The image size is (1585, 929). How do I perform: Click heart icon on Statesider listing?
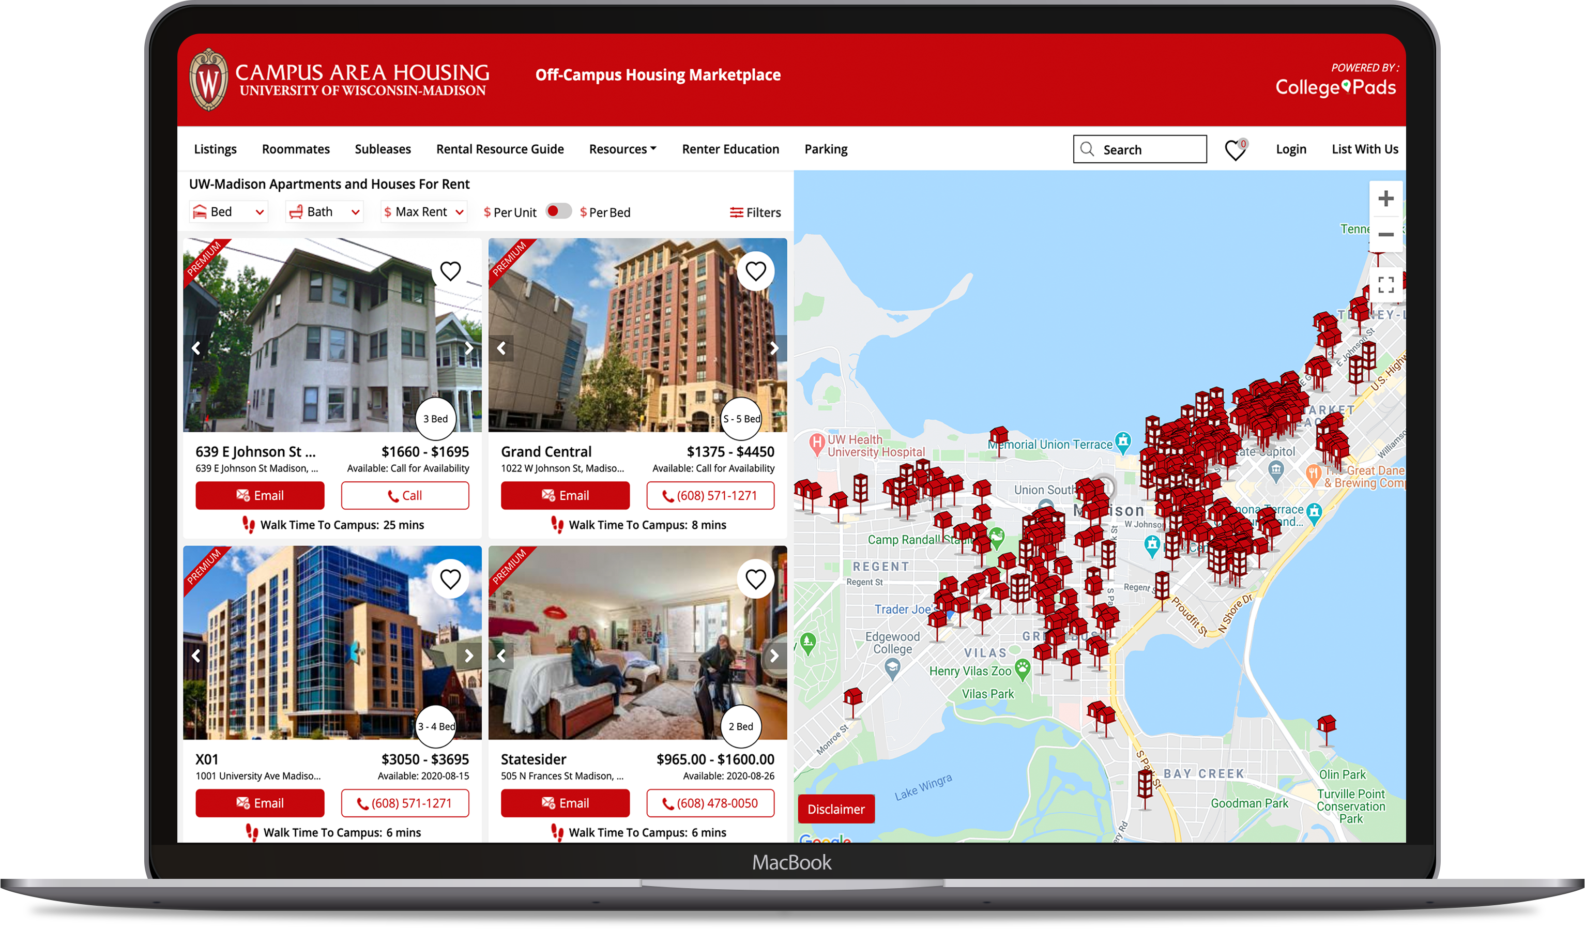pos(755,578)
